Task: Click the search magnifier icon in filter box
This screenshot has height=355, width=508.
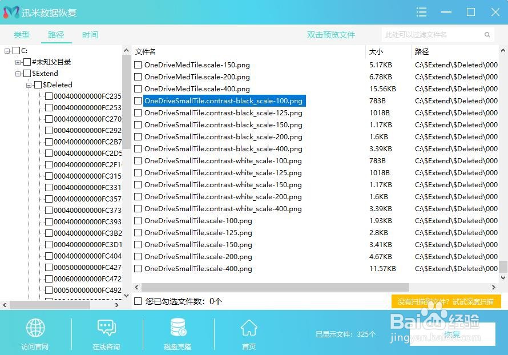Action: [x=487, y=35]
